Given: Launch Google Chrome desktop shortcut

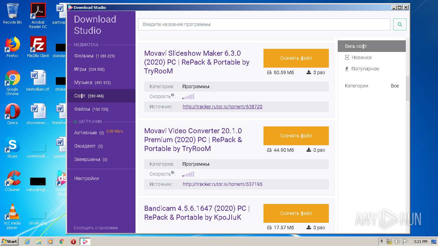Looking at the screenshot, I should point(12,83).
